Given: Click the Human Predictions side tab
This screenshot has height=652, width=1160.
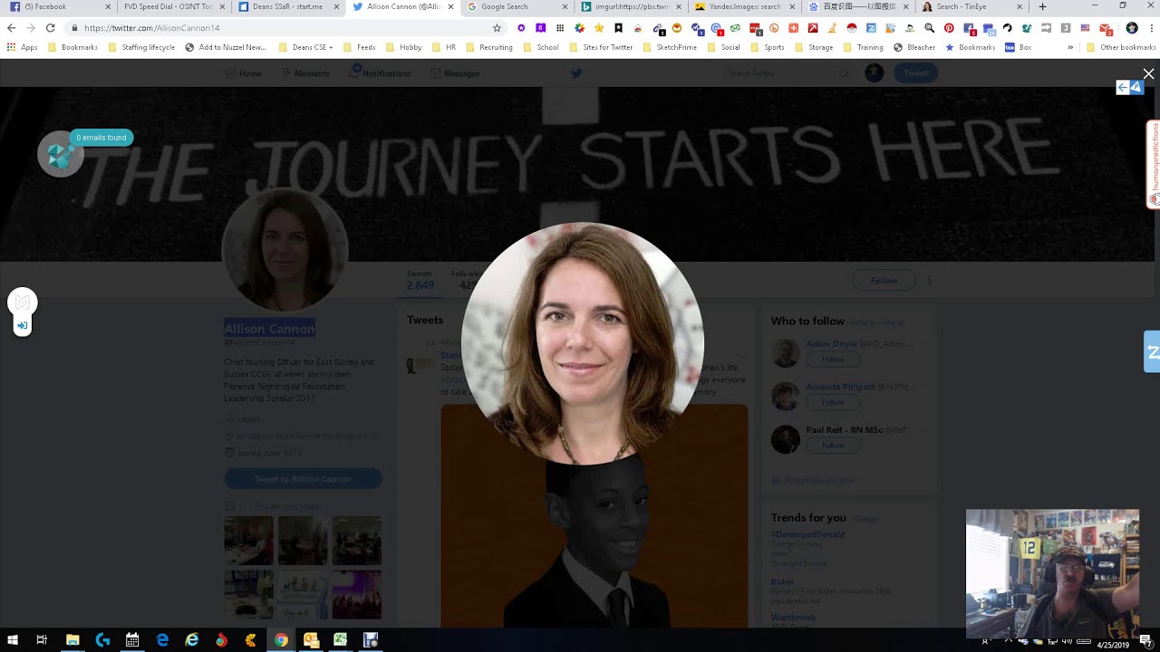Looking at the screenshot, I should [1154, 165].
